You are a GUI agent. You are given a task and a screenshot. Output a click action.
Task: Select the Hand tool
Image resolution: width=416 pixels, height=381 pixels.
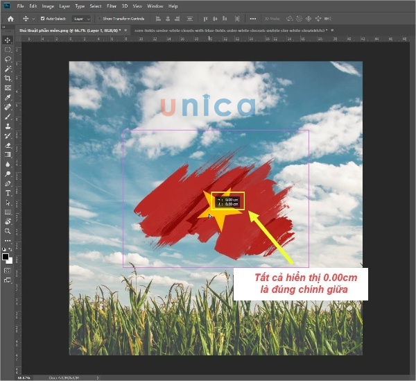(x=8, y=221)
